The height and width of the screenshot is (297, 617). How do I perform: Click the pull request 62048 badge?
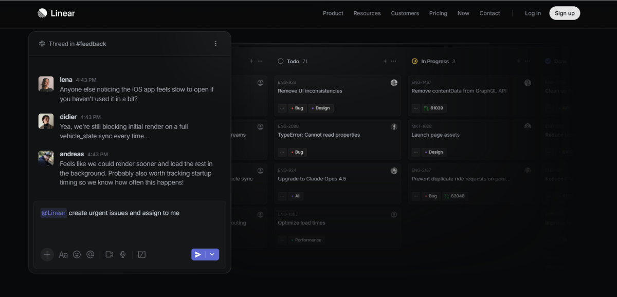(455, 196)
